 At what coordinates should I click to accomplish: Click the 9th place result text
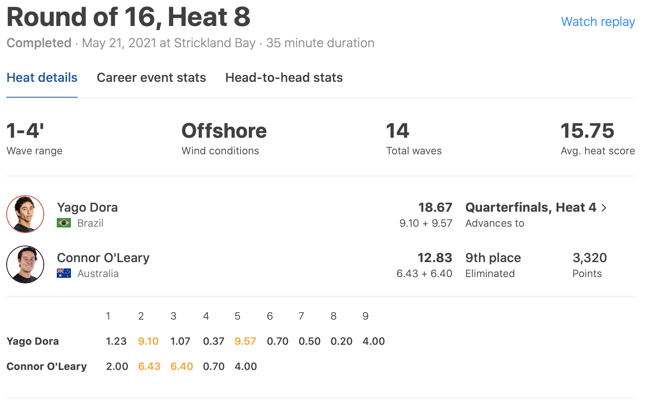pyautogui.click(x=493, y=258)
